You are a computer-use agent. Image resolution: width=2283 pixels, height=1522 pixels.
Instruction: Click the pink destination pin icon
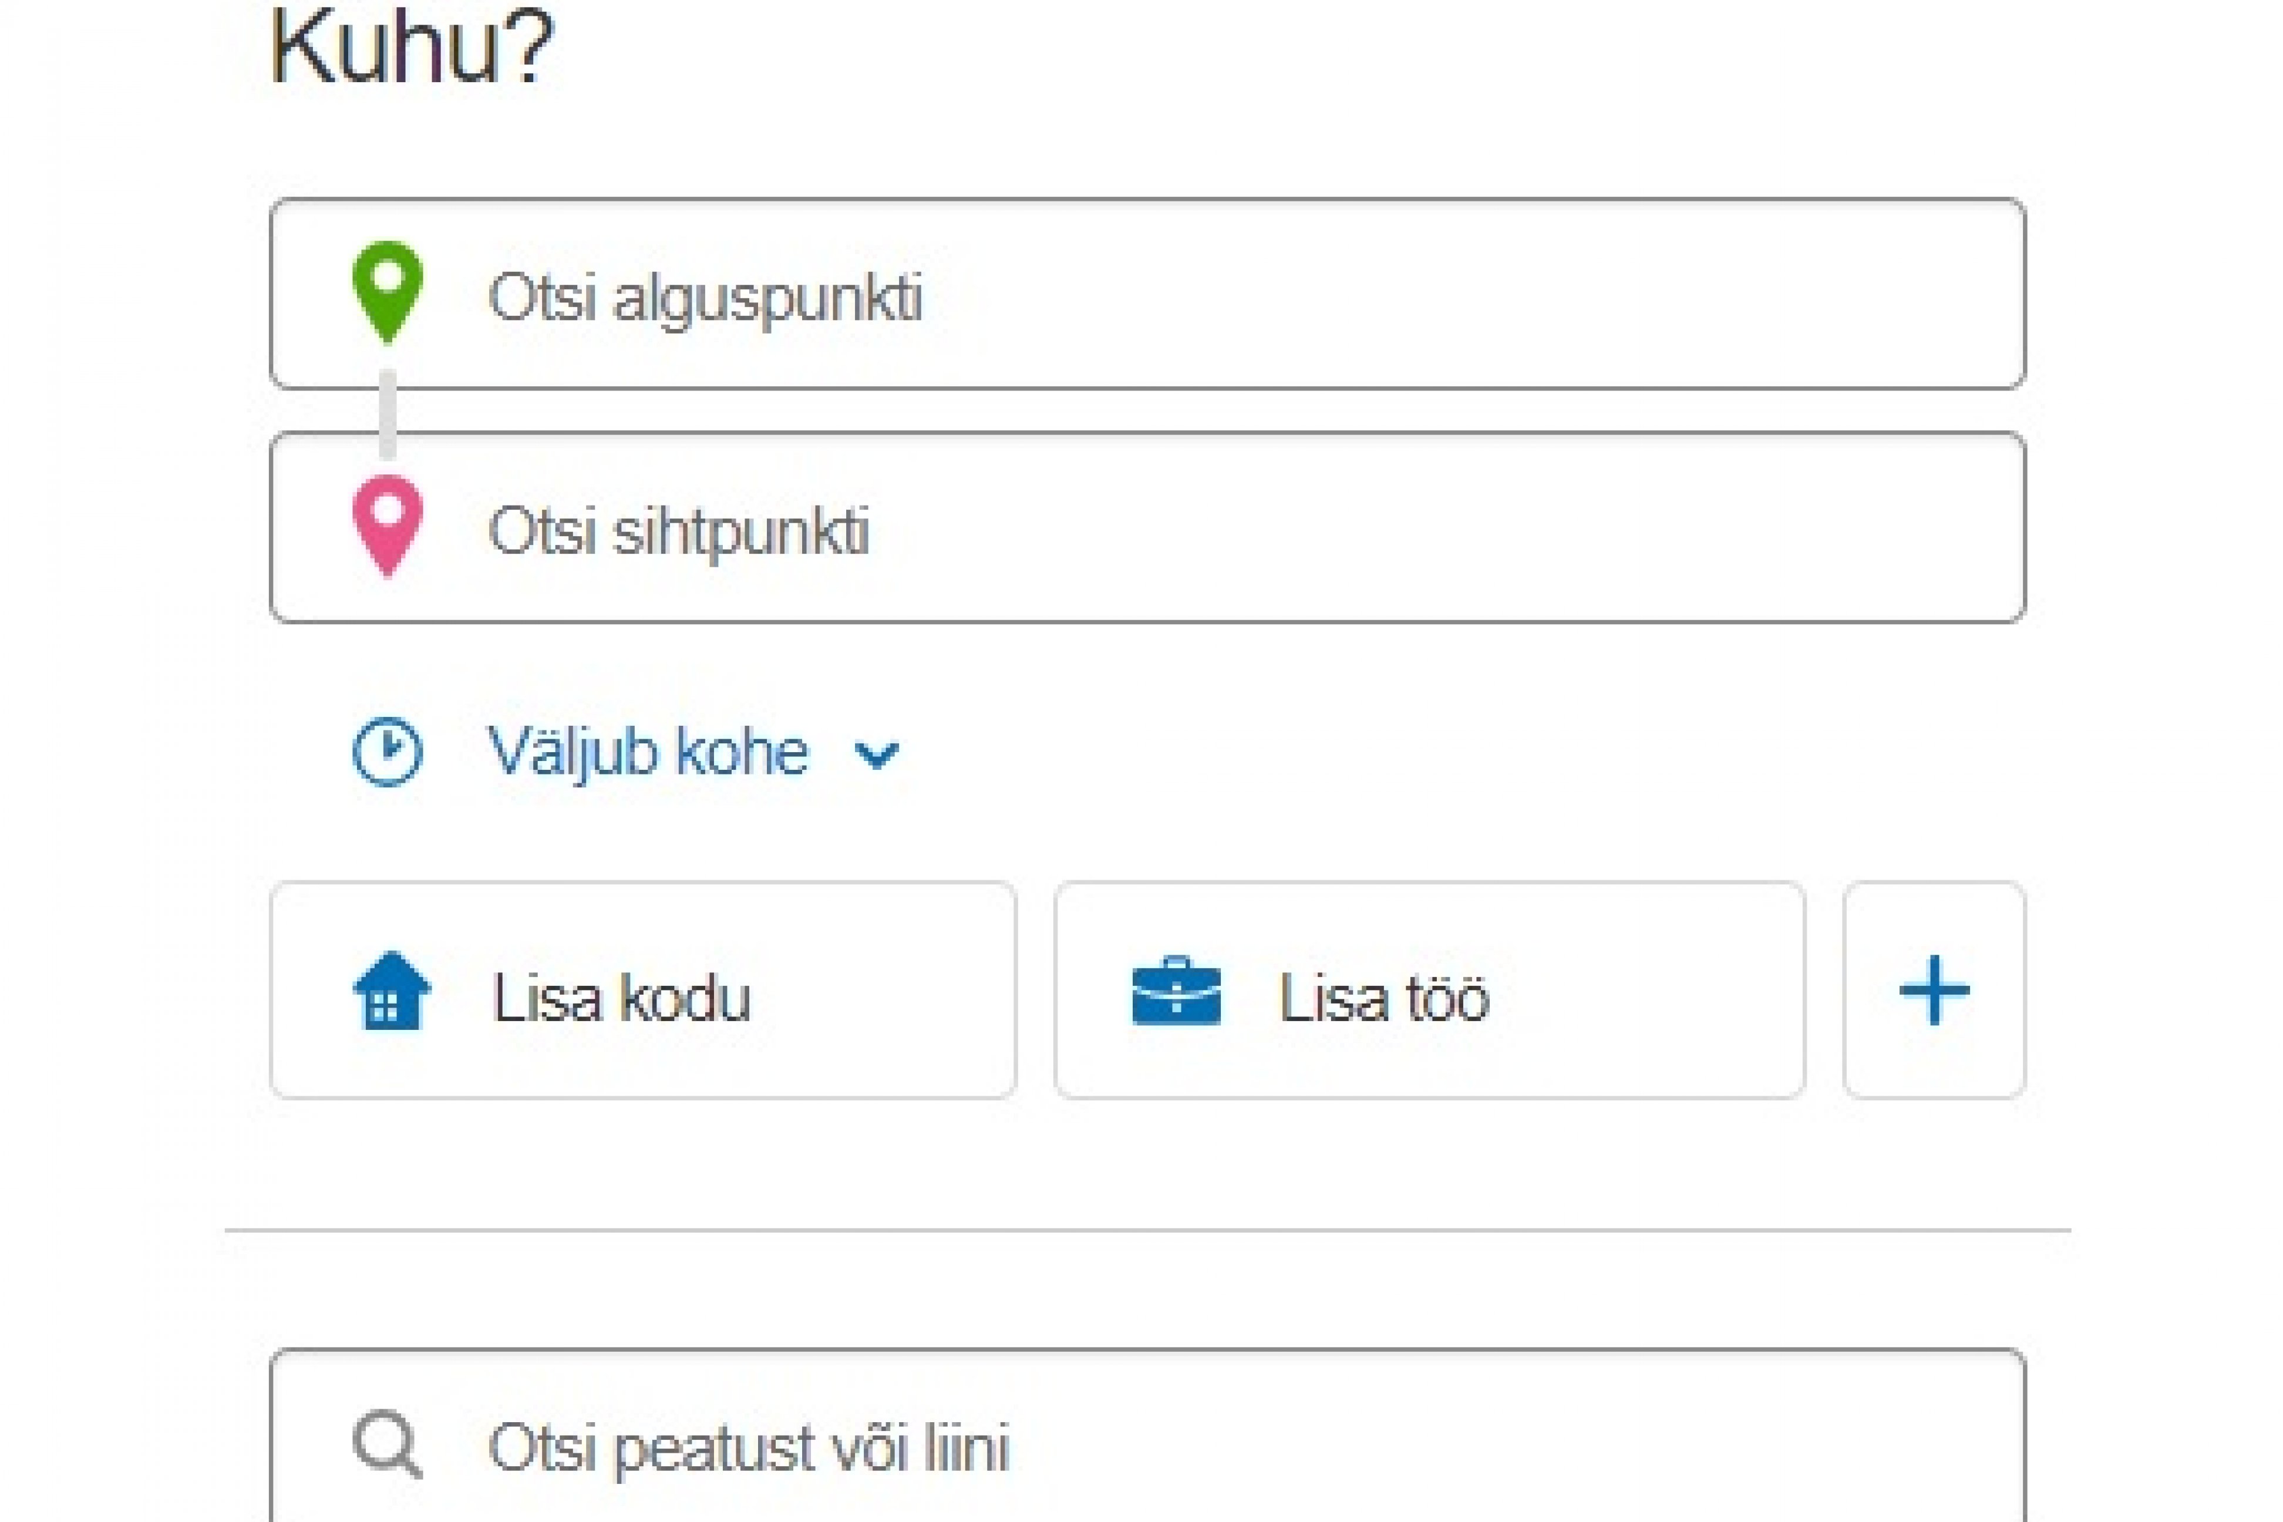pos(388,526)
